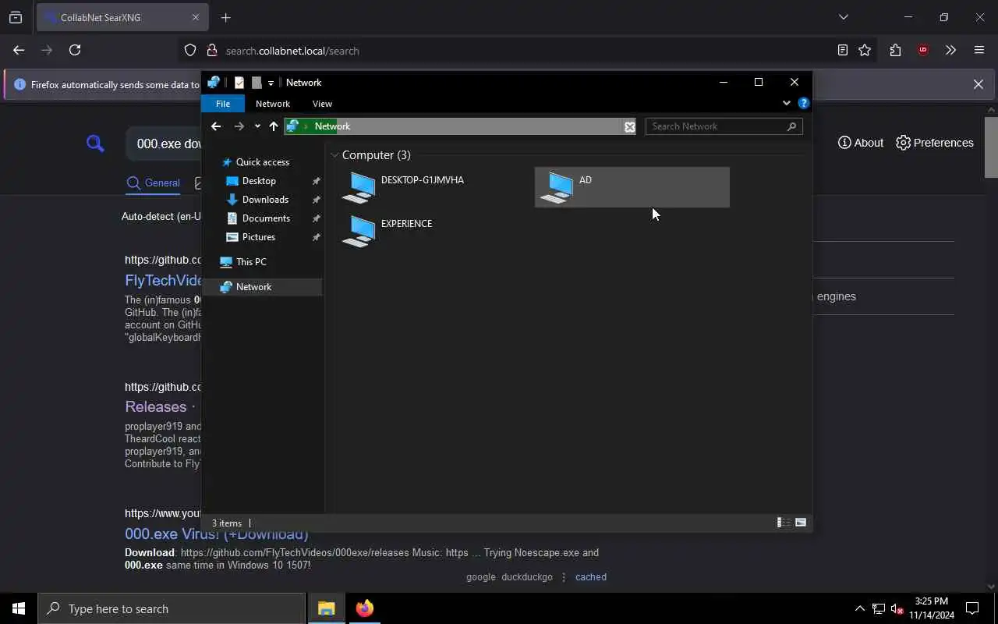Open SearXNG About link

(x=861, y=143)
